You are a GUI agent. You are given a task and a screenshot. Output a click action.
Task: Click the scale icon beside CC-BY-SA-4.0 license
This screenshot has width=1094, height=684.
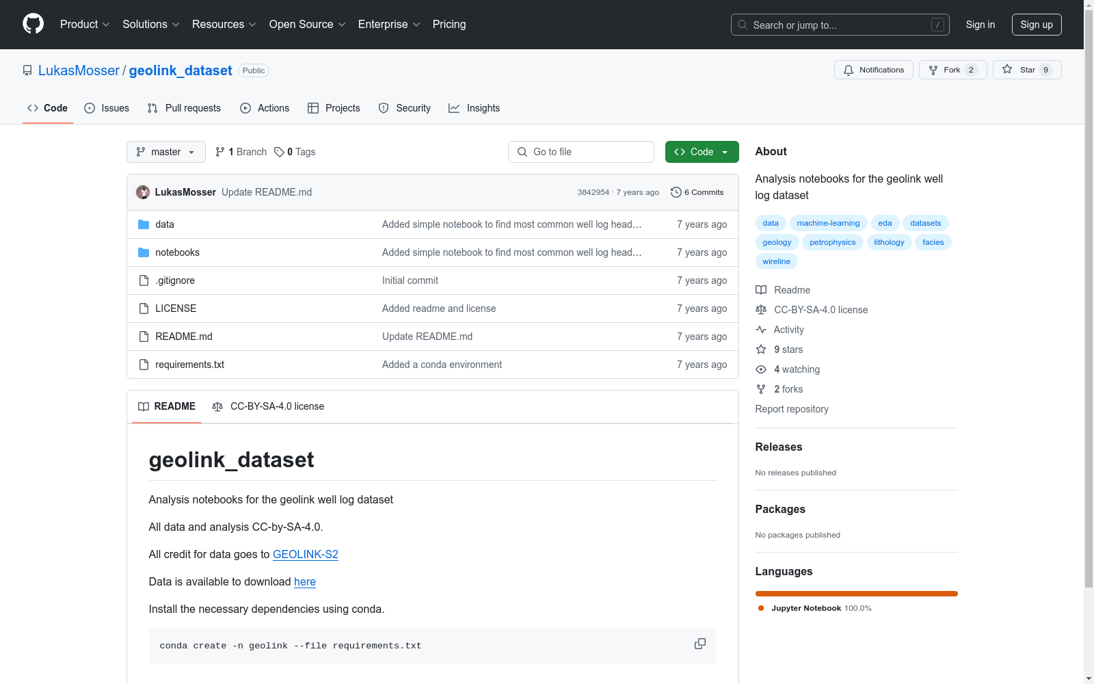(761, 310)
